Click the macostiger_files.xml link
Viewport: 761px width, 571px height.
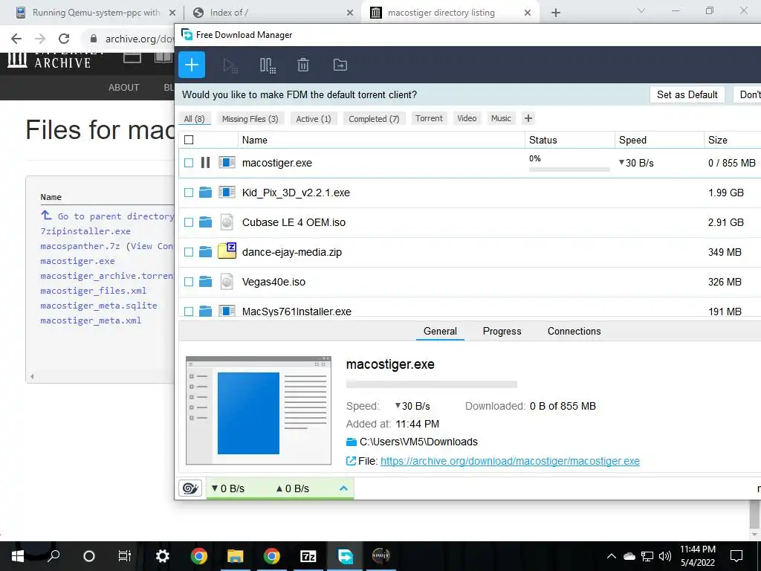click(93, 291)
